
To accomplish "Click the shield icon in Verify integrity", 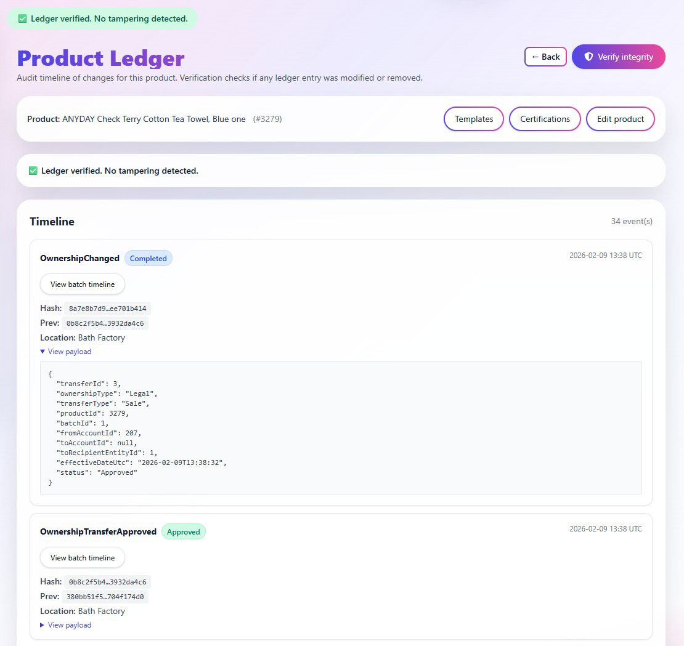I will click(588, 57).
